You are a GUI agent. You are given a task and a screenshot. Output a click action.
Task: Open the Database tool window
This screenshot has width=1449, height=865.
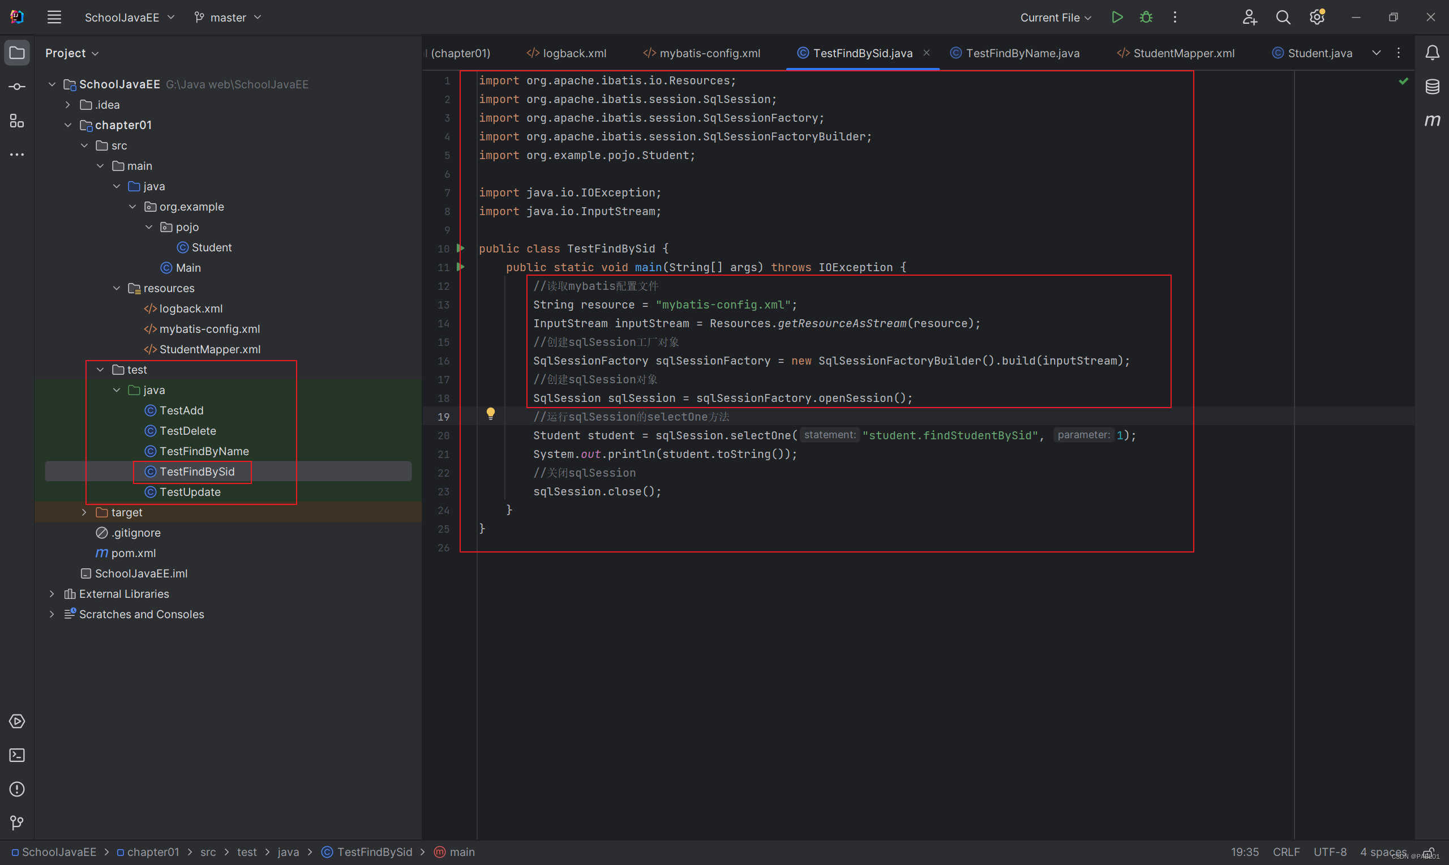(x=1432, y=87)
